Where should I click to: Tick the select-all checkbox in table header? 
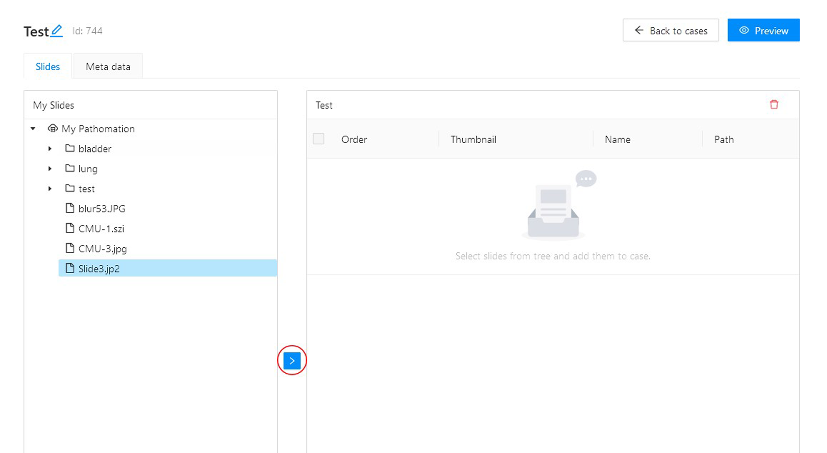pos(318,139)
